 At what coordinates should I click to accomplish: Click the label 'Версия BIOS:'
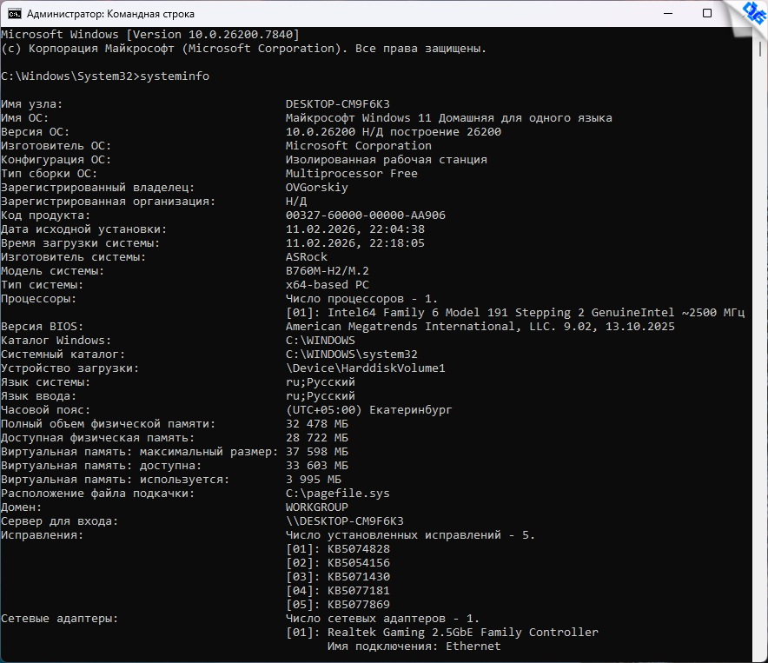click(x=42, y=327)
